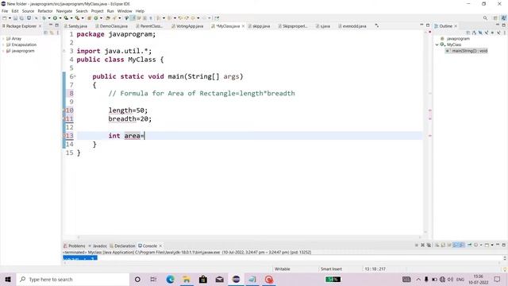This screenshot has height=286, width=508.
Task: Collapse all in Package Explorer toolbar
Action: [x=46, y=33]
